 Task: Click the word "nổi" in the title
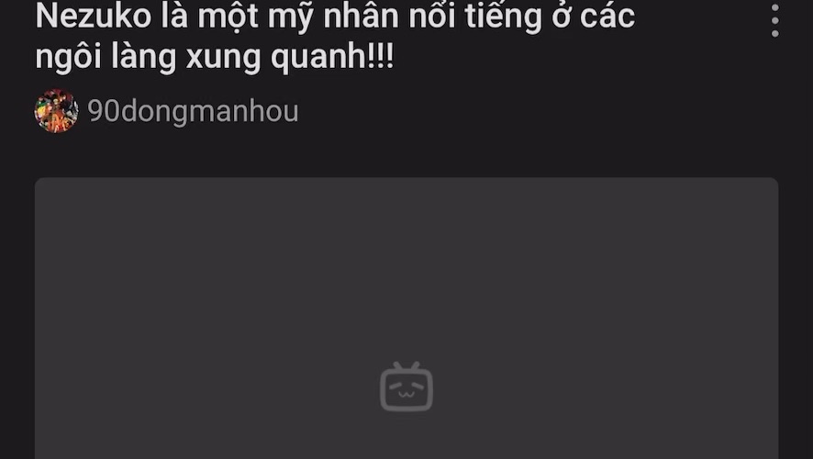(432, 16)
